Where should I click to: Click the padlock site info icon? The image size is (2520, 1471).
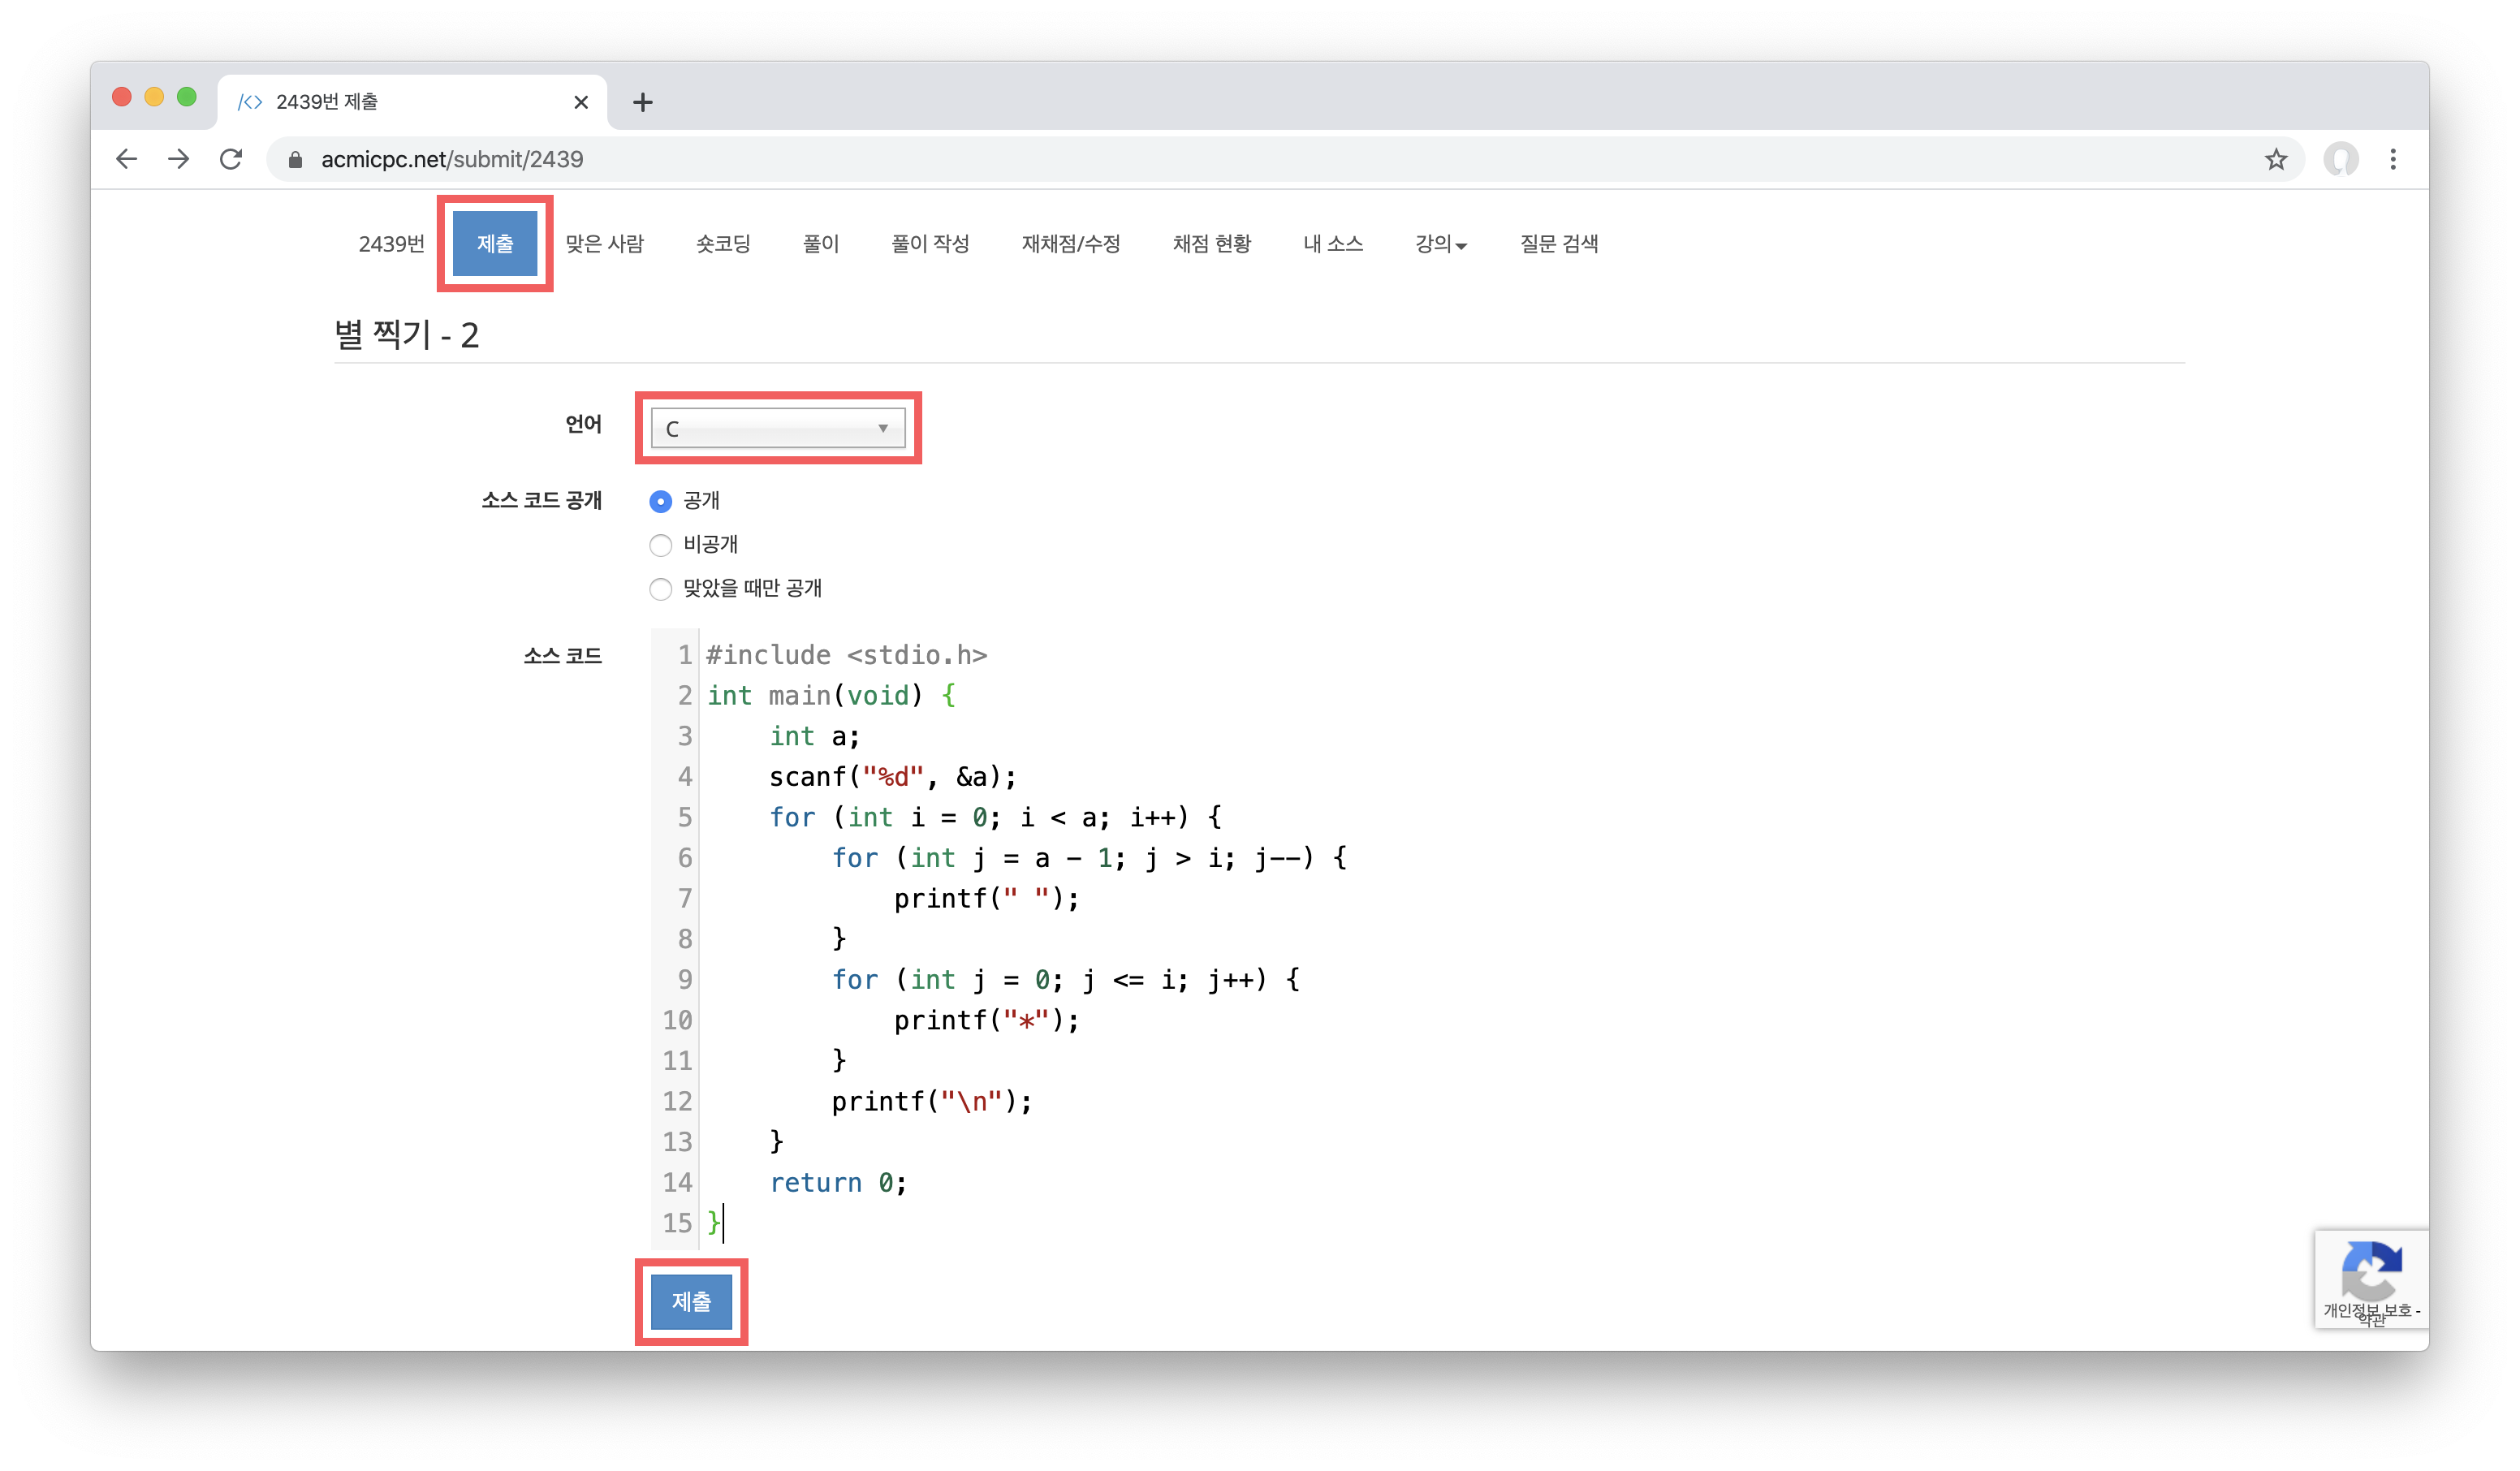click(x=295, y=160)
